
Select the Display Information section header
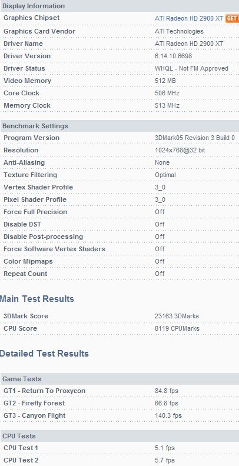click(119, 6)
